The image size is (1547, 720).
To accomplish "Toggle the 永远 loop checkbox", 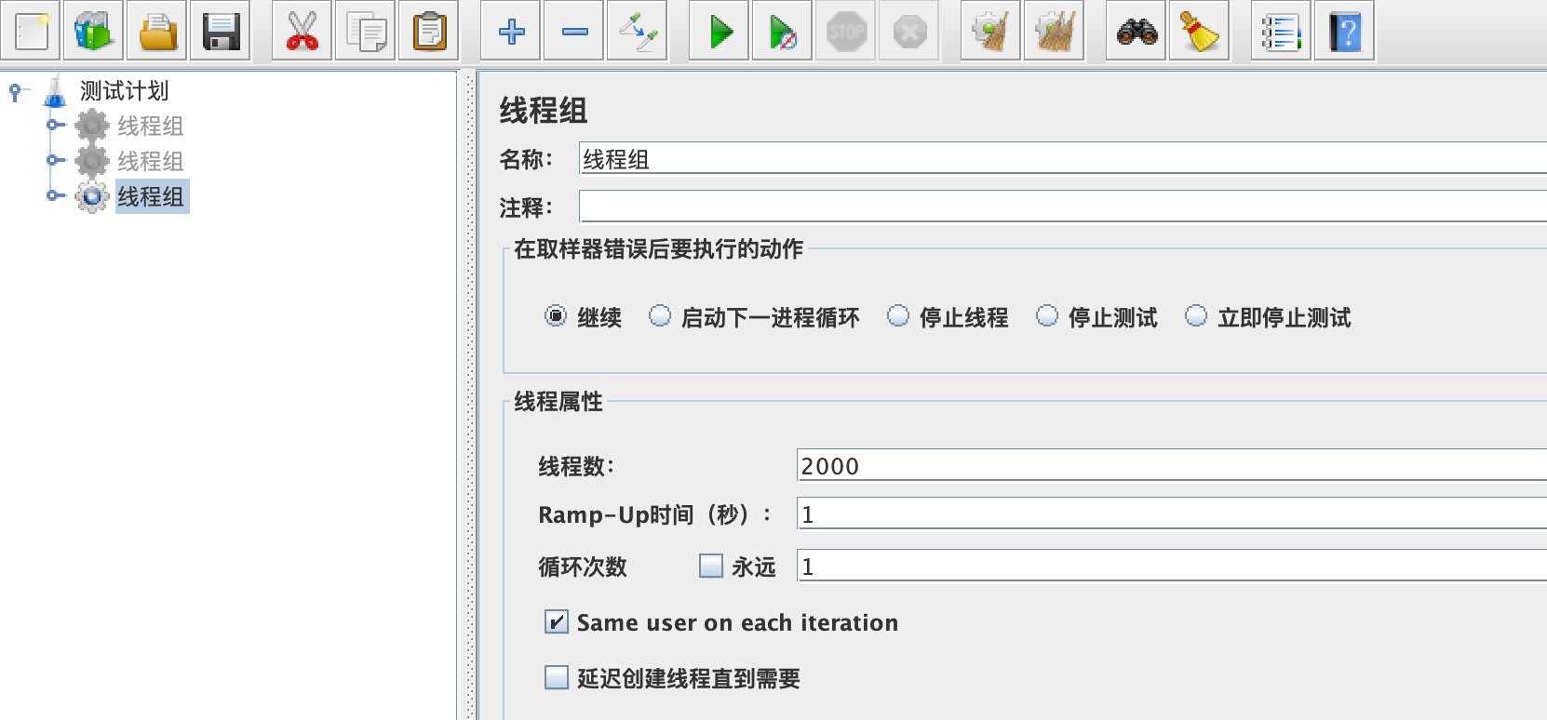I will coord(711,566).
